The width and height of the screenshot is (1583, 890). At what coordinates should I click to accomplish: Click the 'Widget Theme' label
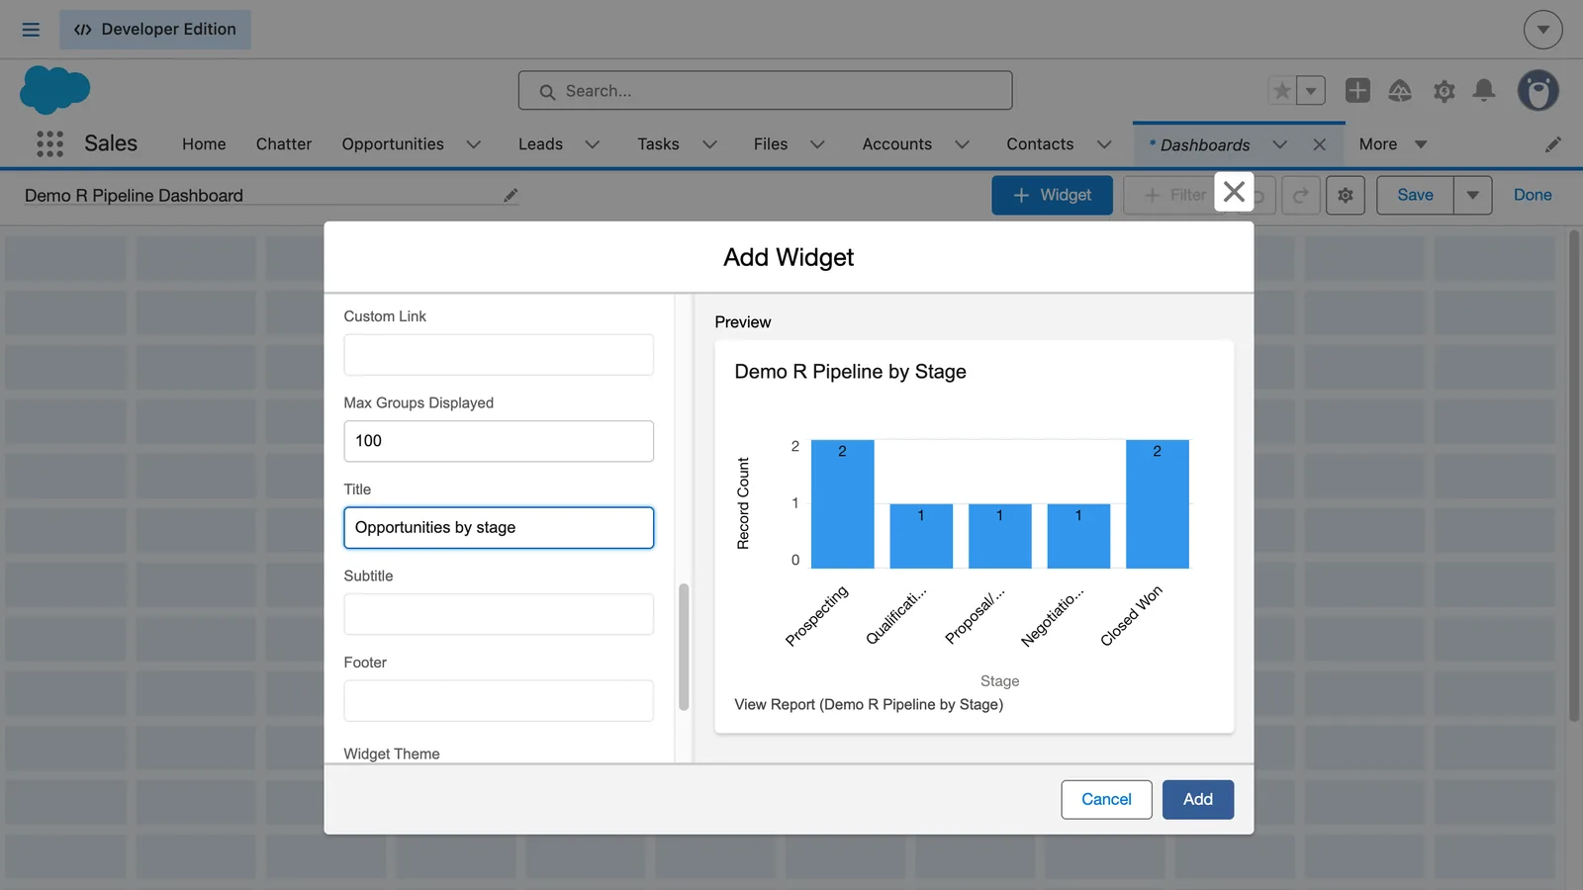click(392, 754)
